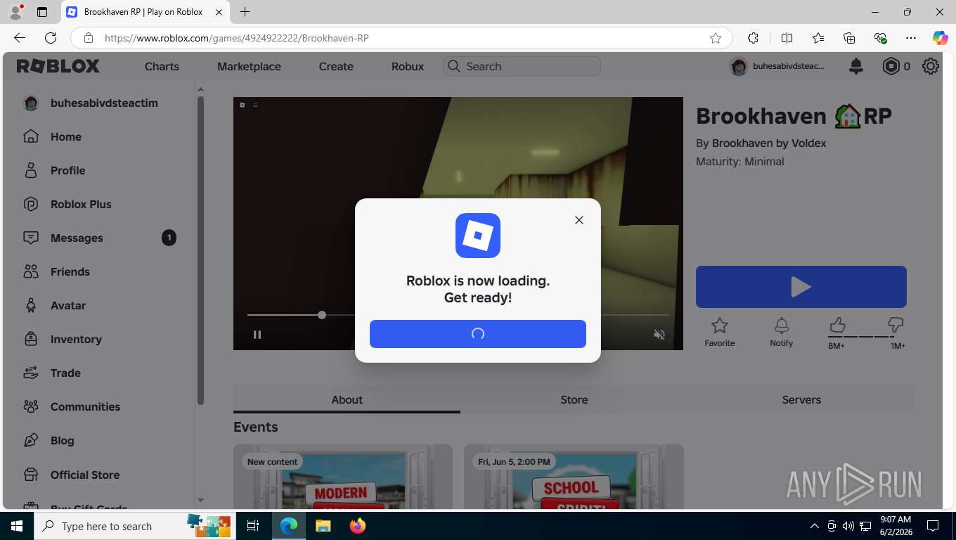Open Profile in sidebar

[54, 170]
